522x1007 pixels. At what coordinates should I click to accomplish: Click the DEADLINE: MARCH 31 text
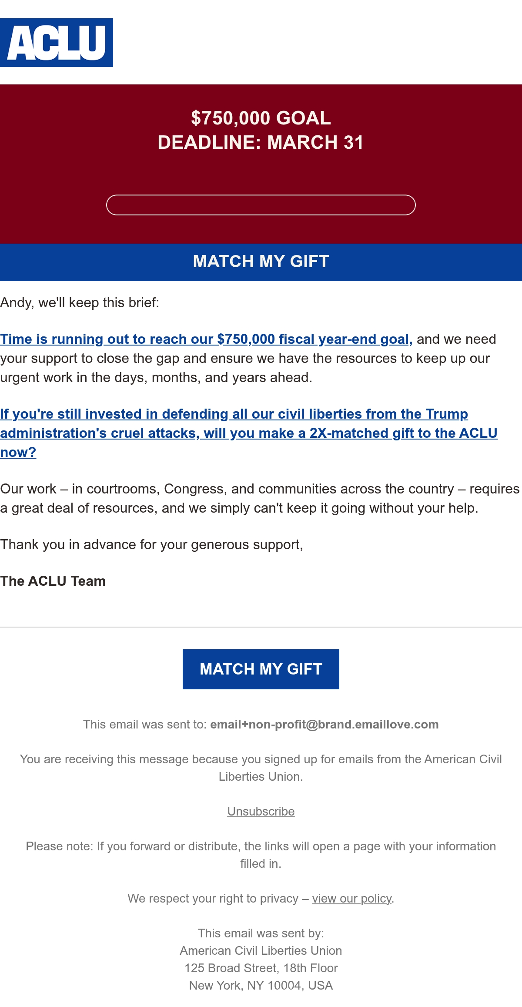(x=261, y=142)
